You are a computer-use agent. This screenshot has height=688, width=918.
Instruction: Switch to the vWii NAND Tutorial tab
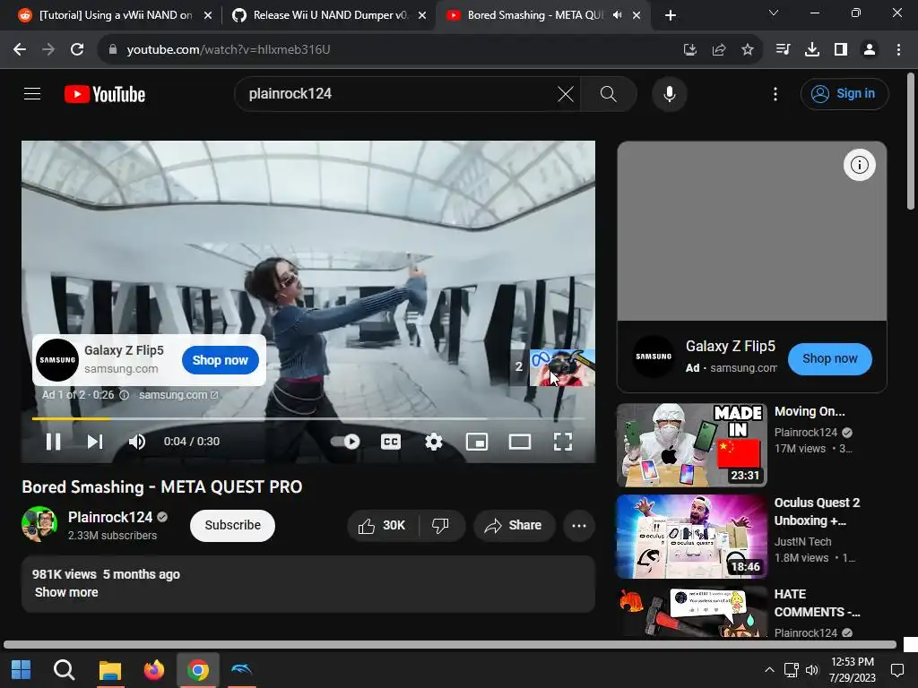[115, 15]
